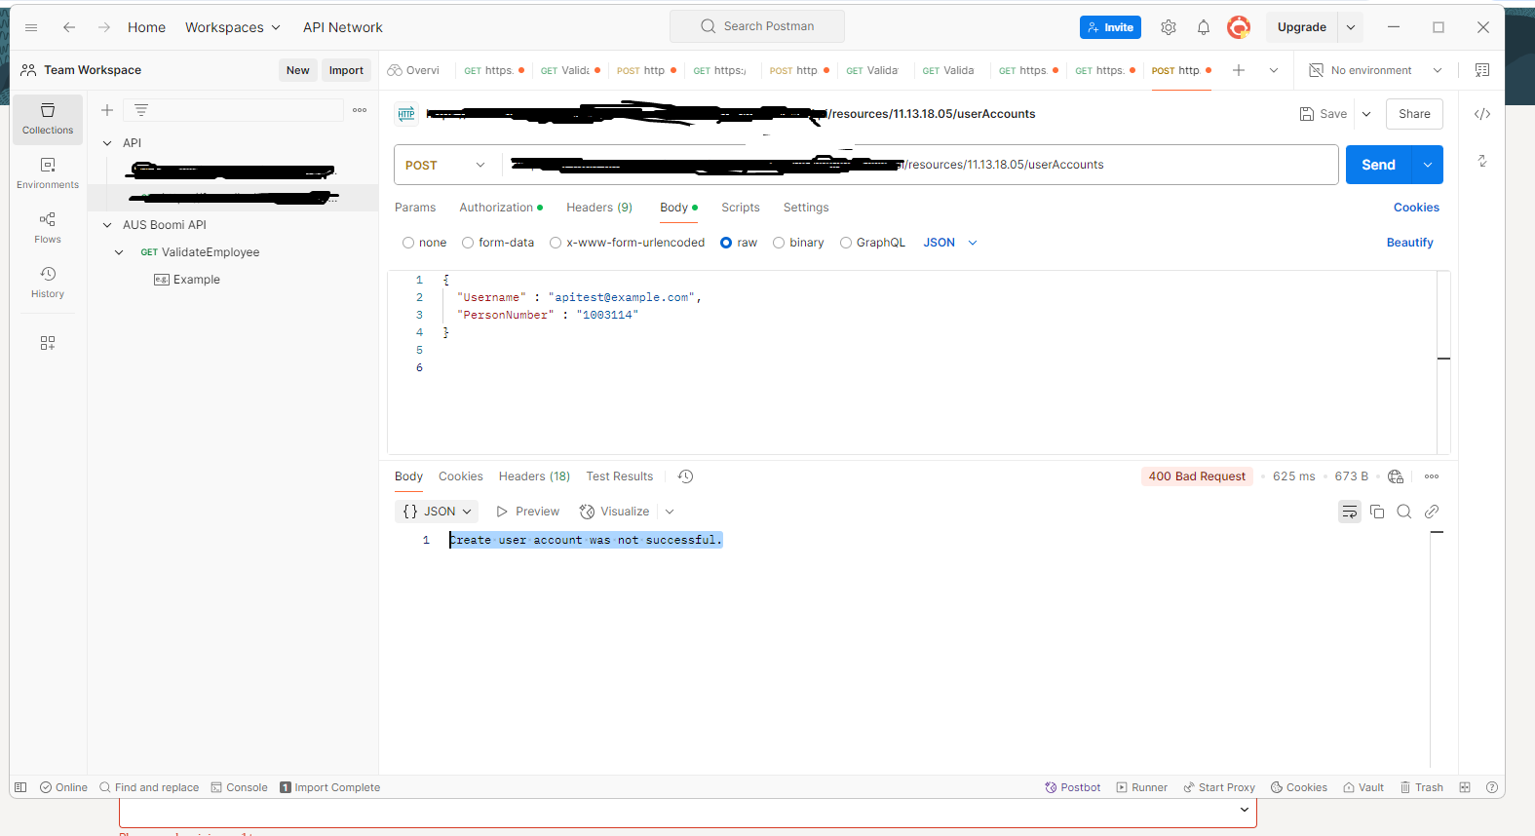Click the Beautify link
This screenshot has width=1535, height=836.
click(x=1409, y=243)
